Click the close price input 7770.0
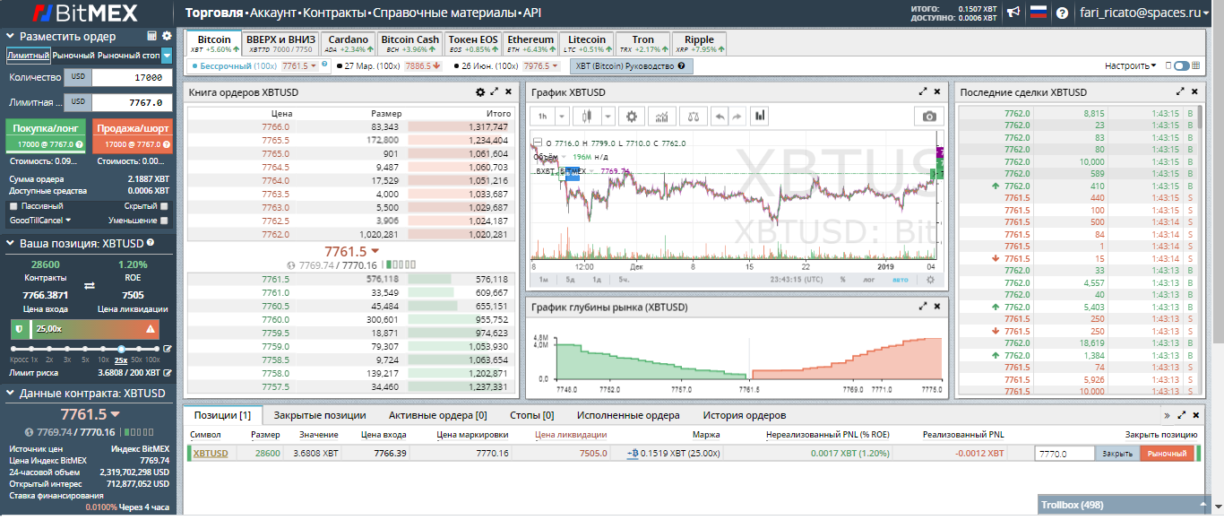This screenshot has width=1224, height=520. click(1065, 454)
